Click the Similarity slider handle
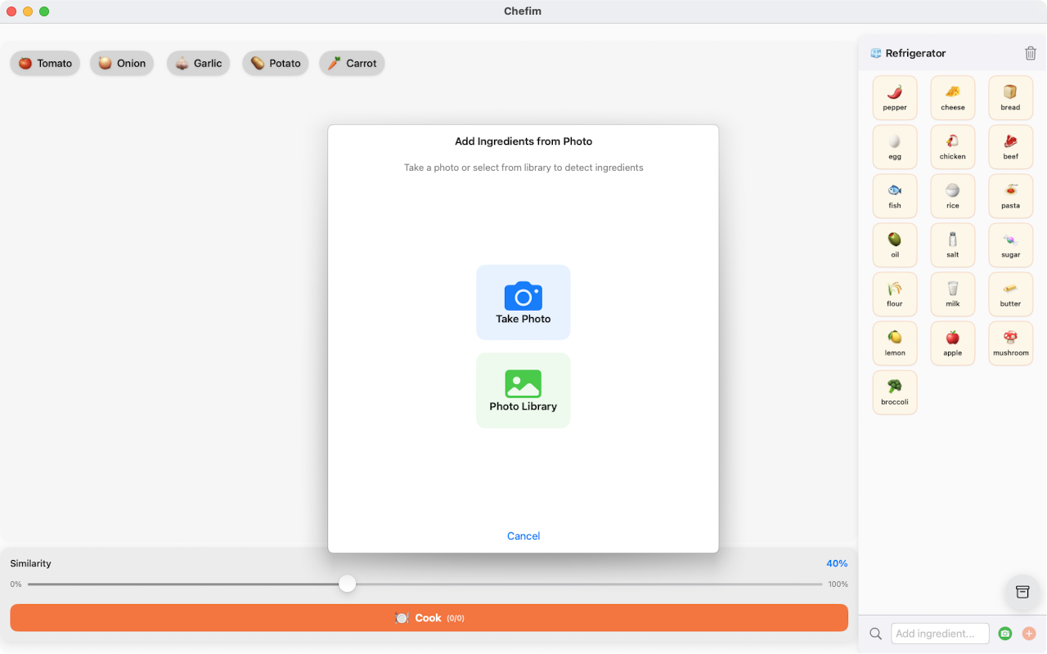 348,584
